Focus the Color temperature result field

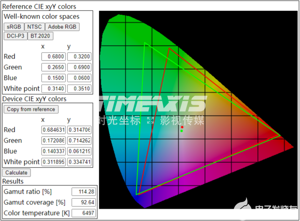click(x=83, y=212)
